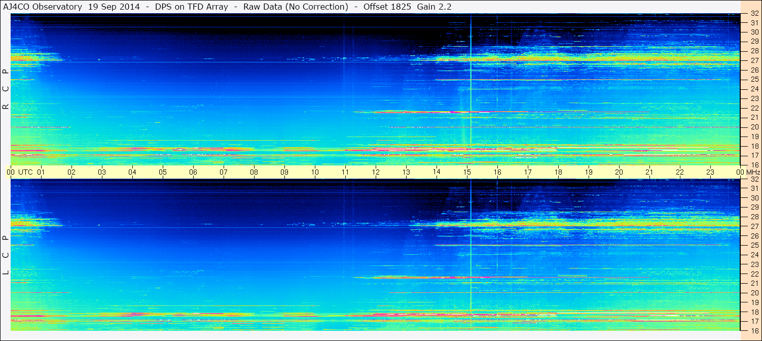Screen dimensions: 762x341
Task: Click the 18 MHz label on the LCP scale
Action: pos(754,312)
